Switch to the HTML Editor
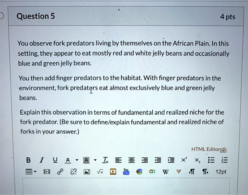Viewport: 248px width, 195px height. click(205, 149)
